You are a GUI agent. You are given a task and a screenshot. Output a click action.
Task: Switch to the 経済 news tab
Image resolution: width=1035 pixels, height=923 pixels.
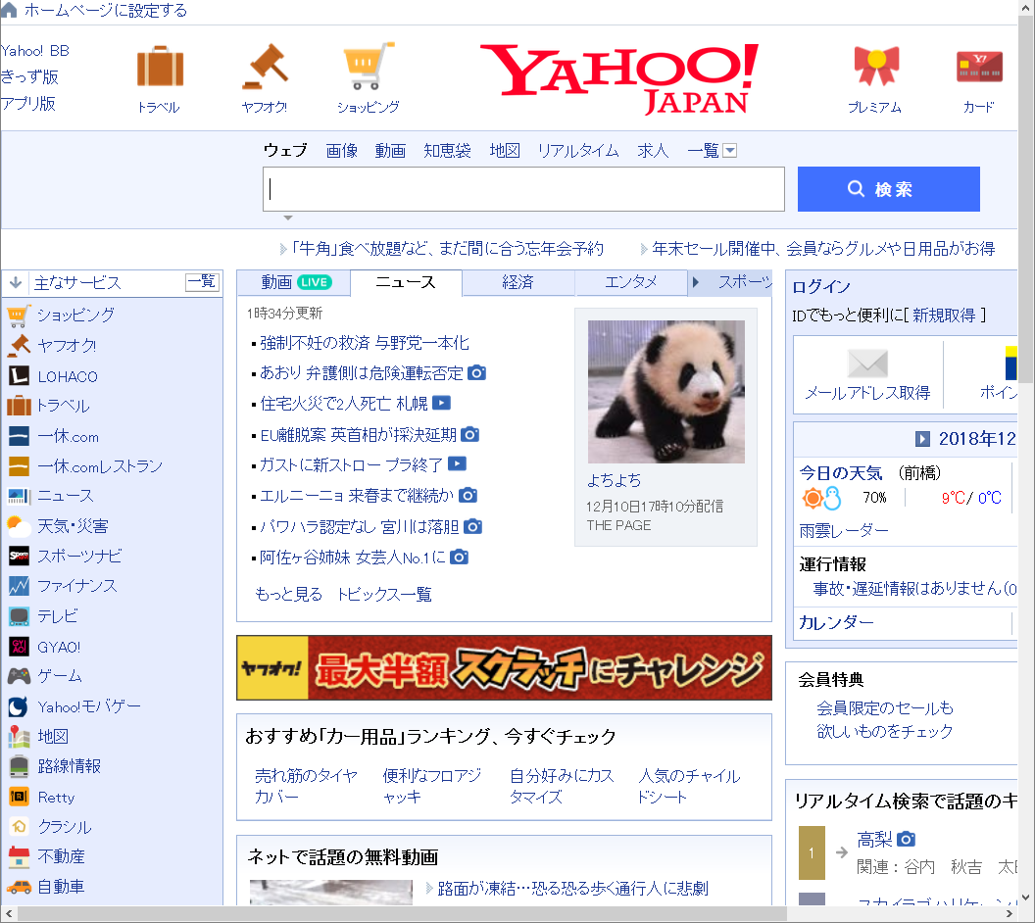click(517, 282)
